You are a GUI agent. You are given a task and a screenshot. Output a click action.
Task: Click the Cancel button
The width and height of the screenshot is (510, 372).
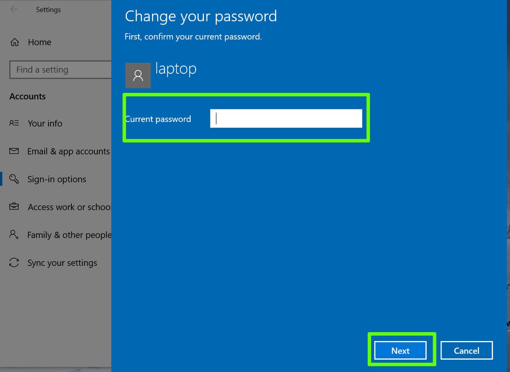pos(466,350)
